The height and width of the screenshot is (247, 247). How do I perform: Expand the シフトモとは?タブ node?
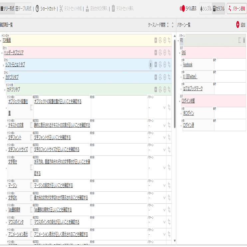pos(3,65)
